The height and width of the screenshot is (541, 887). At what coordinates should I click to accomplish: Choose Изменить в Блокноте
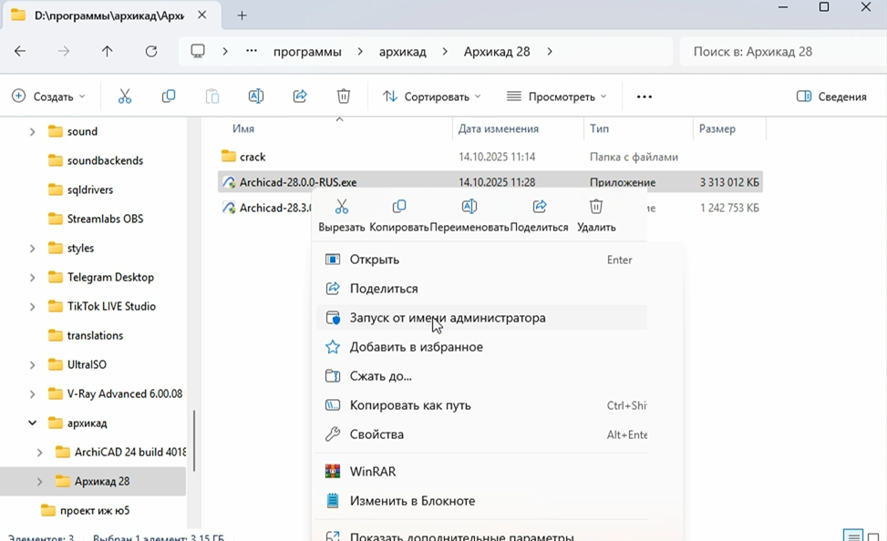pos(481,501)
